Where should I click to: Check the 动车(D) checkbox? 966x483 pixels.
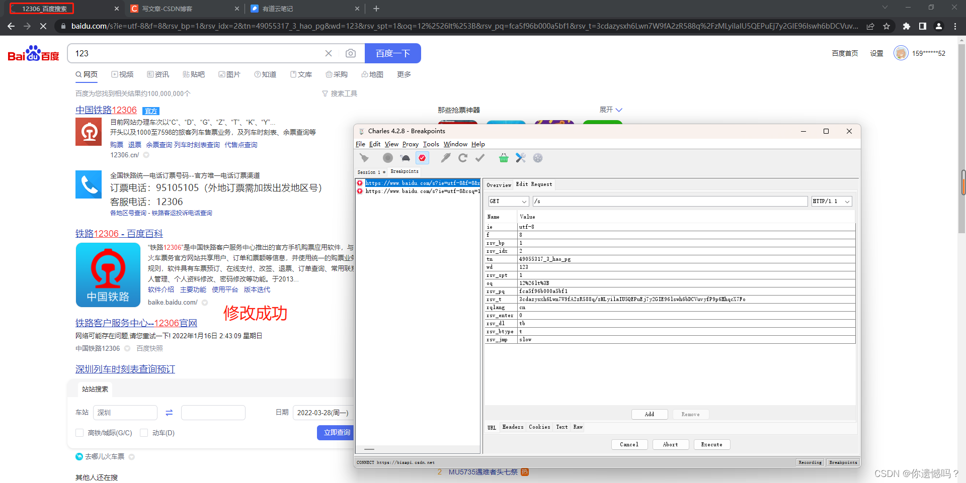click(144, 433)
